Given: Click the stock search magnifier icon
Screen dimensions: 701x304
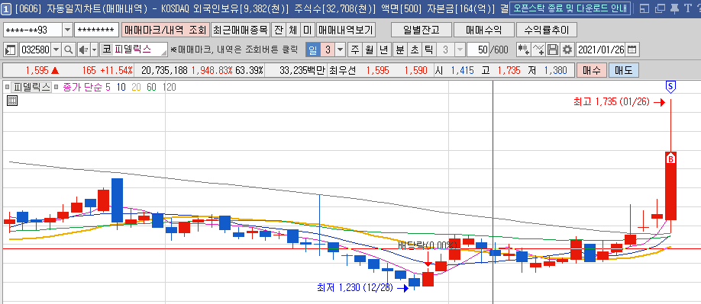Looking at the screenshot, I should (x=69, y=50).
